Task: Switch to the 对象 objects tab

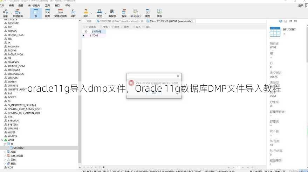Action: pos(89,21)
